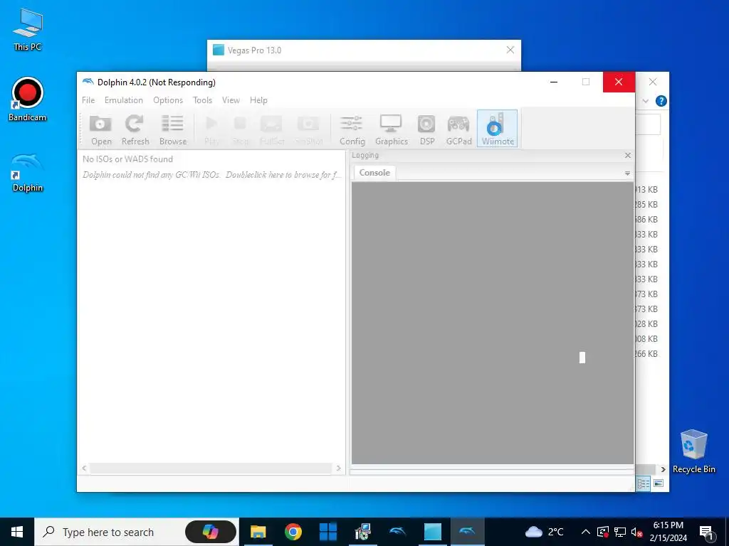This screenshot has height=546, width=729.
Task: Click the Open toolbar icon in Dolphin
Action: 101,129
